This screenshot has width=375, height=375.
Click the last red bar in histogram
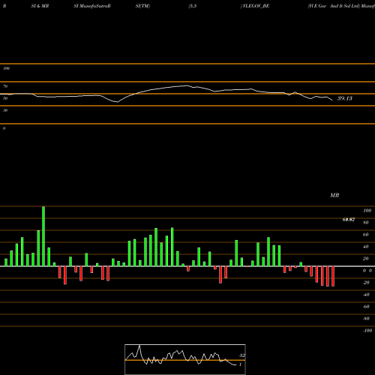tap(333, 276)
